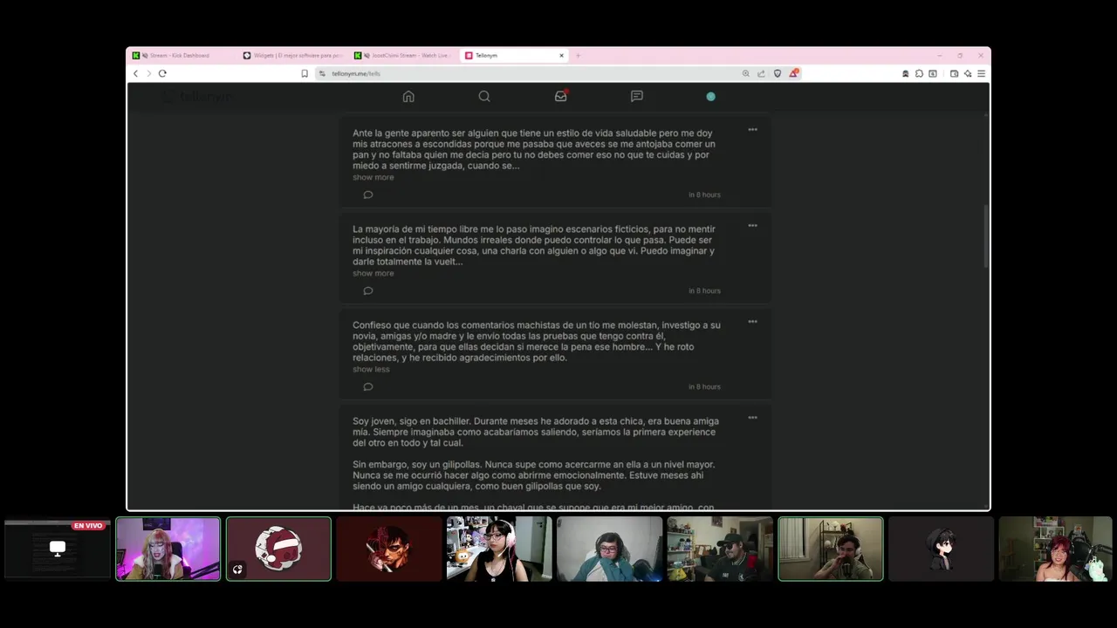Select participant with glasses and headset

[x=609, y=549]
